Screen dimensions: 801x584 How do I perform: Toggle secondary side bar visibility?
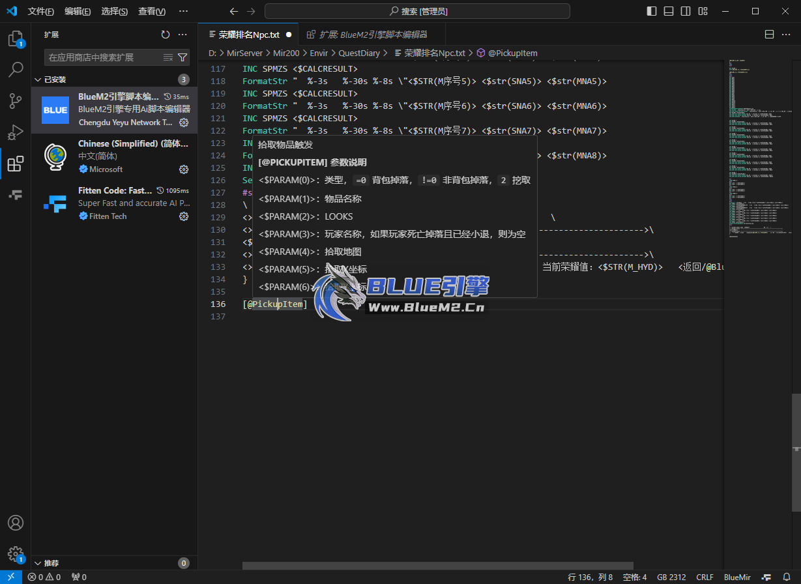point(686,11)
